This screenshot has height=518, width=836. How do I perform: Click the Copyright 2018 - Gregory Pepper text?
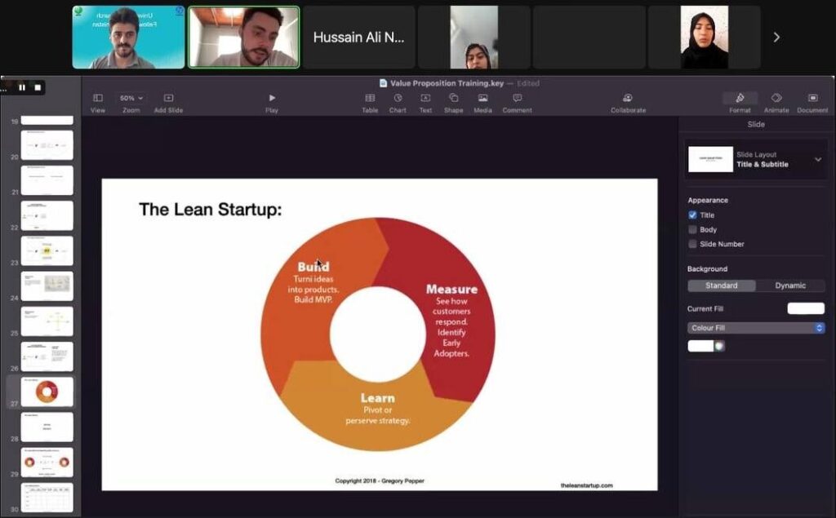click(380, 480)
